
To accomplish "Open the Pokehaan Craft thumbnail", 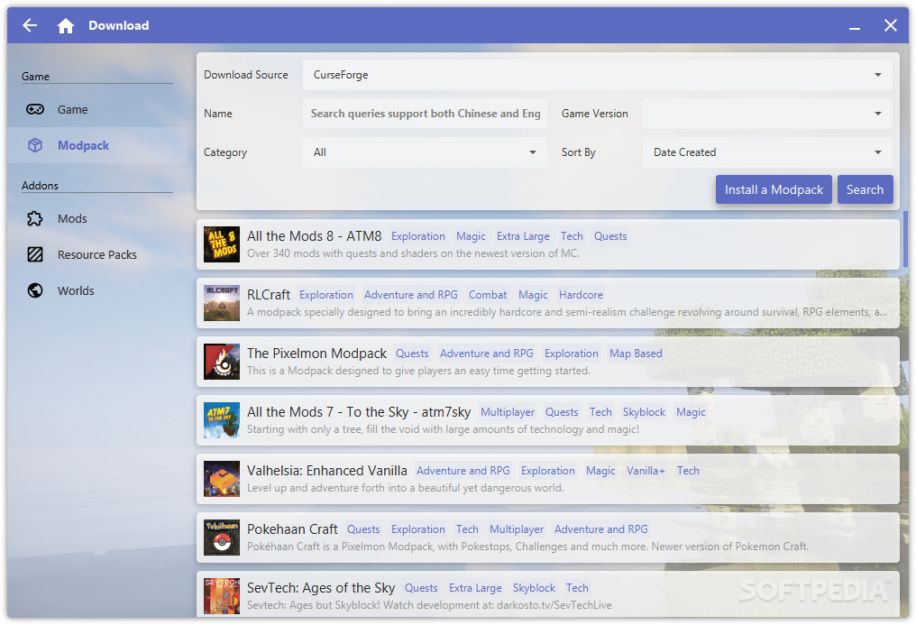I will click(222, 537).
